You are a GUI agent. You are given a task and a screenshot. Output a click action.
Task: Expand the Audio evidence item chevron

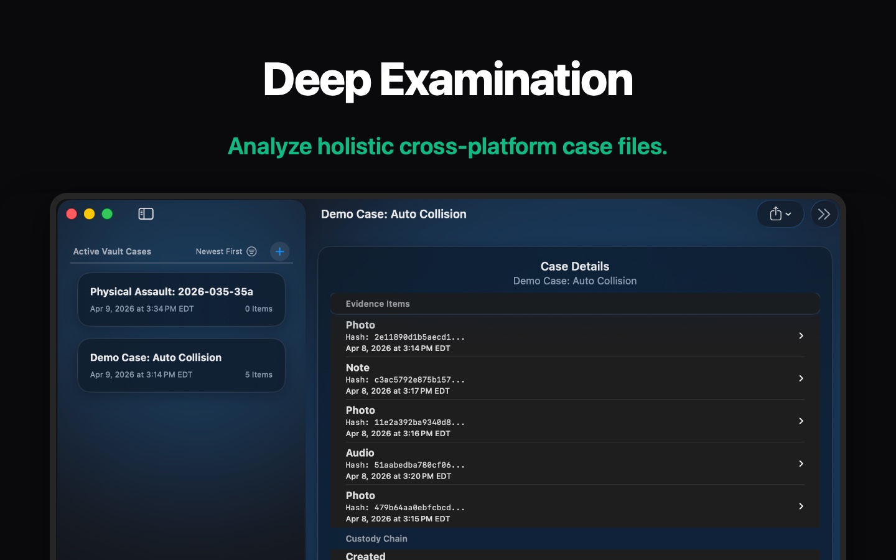tap(801, 464)
